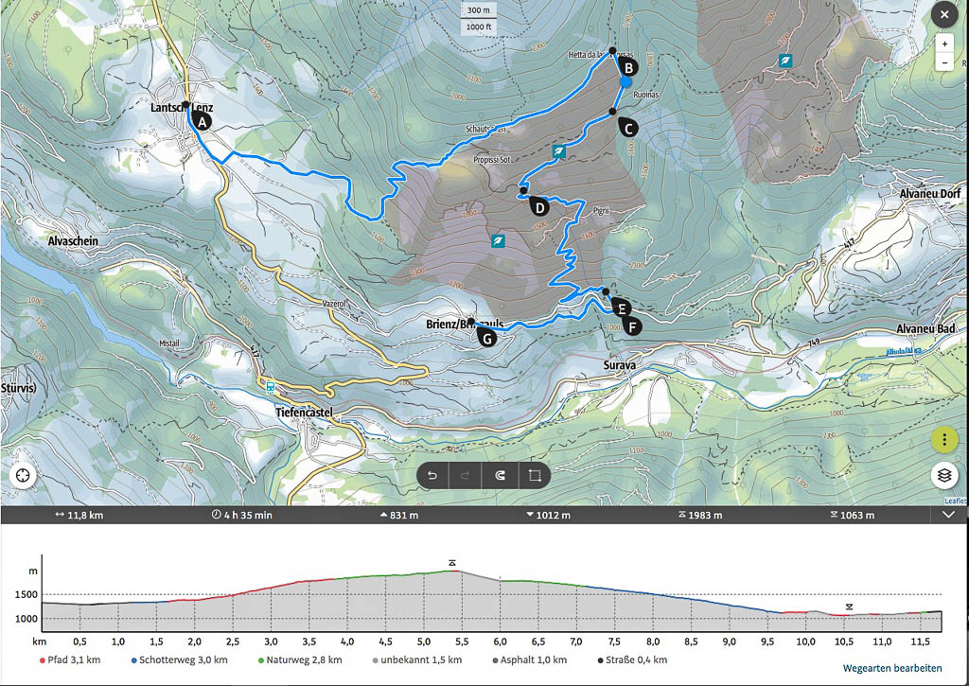The image size is (969, 686).
Task: Open the map layers selector
Action: pyautogui.click(x=943, y=475)
